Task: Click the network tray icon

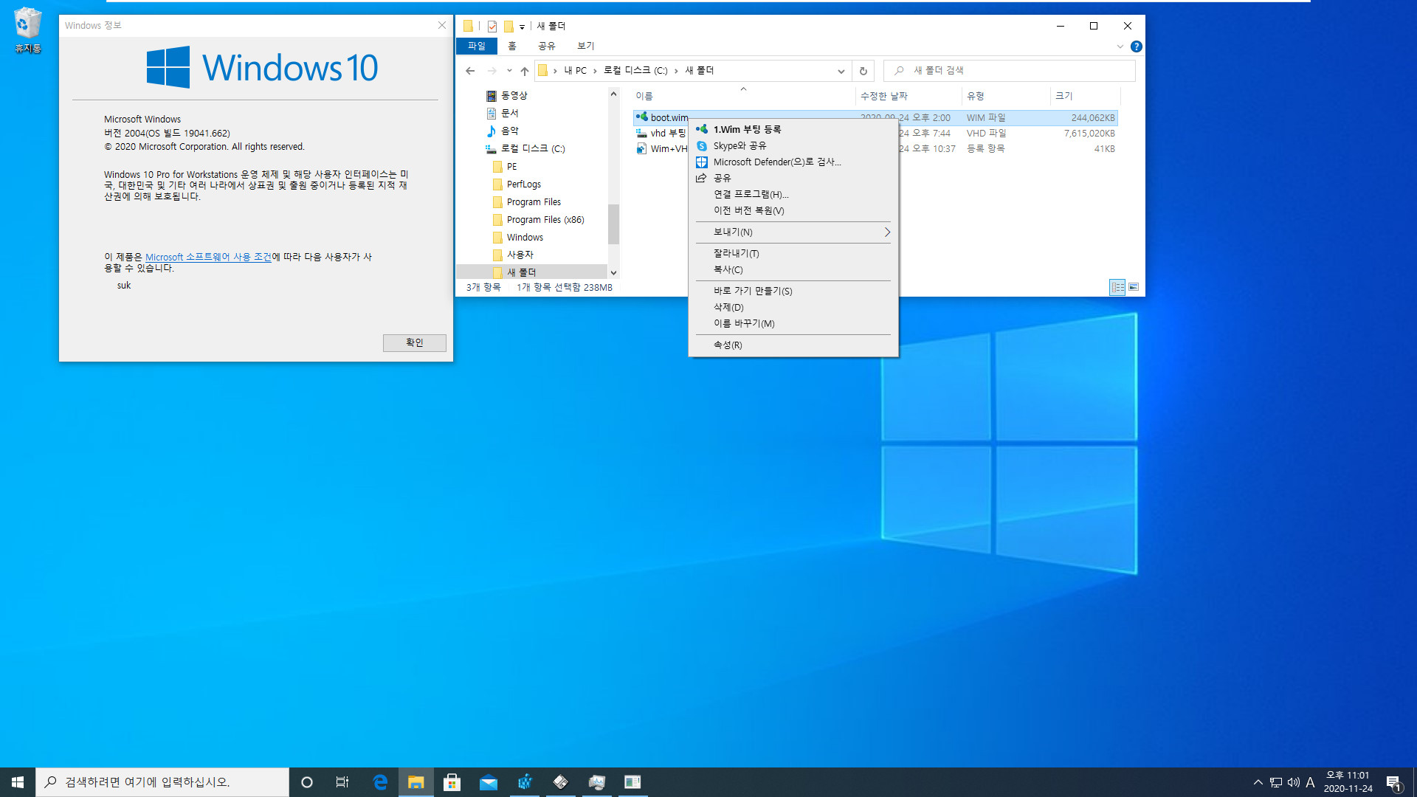Action: pos(1276,782)
